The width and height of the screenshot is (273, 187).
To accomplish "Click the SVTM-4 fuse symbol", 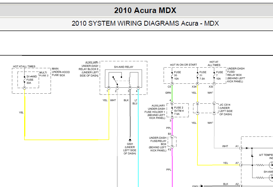I will coord(172,111).
